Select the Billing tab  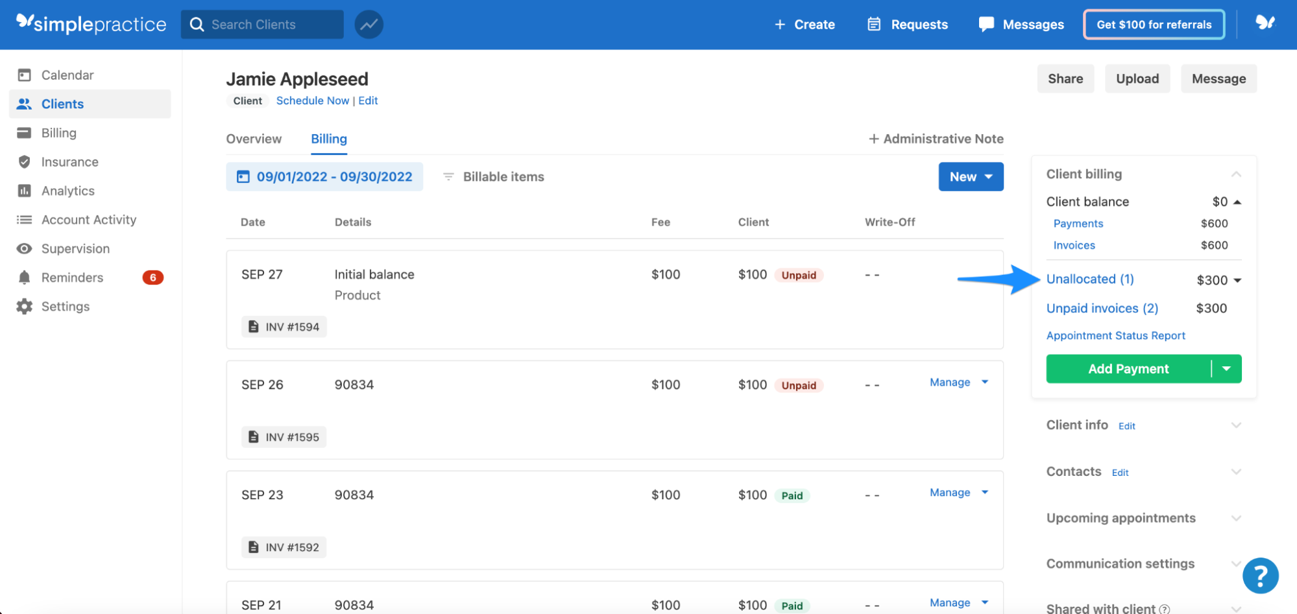[328, 139]
